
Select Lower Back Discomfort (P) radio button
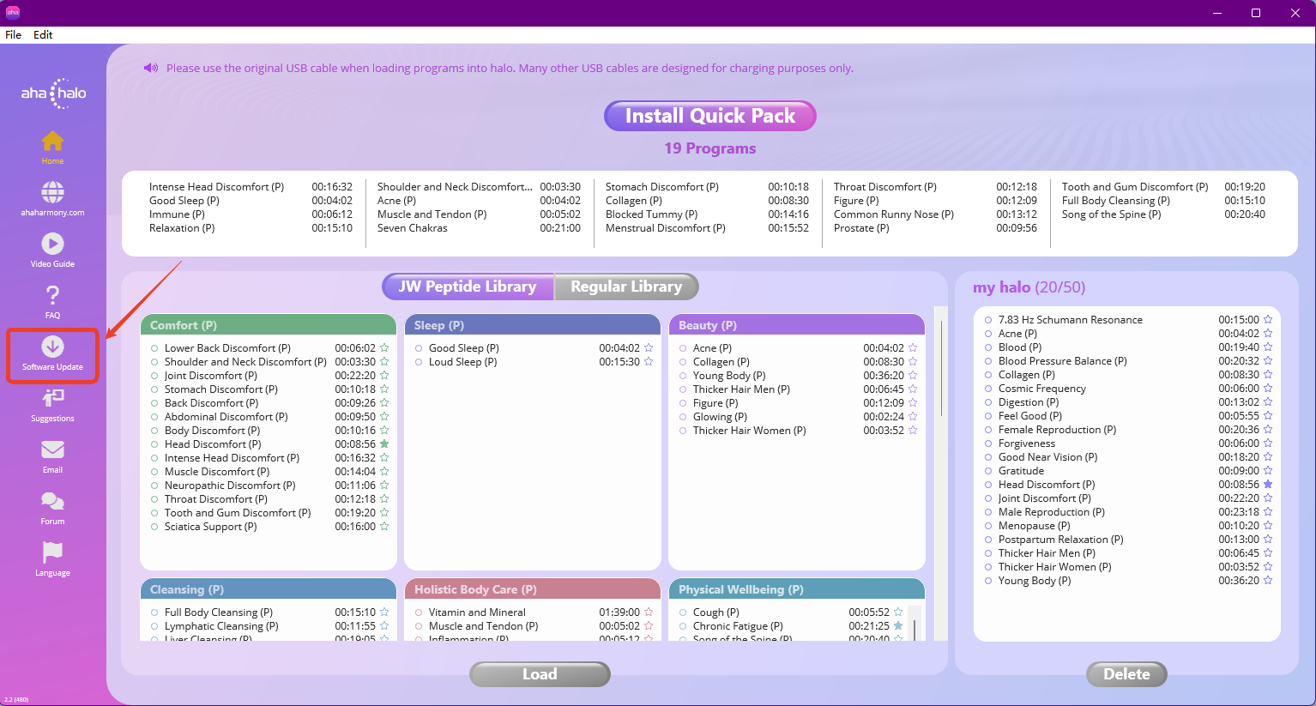pos(154,348)
